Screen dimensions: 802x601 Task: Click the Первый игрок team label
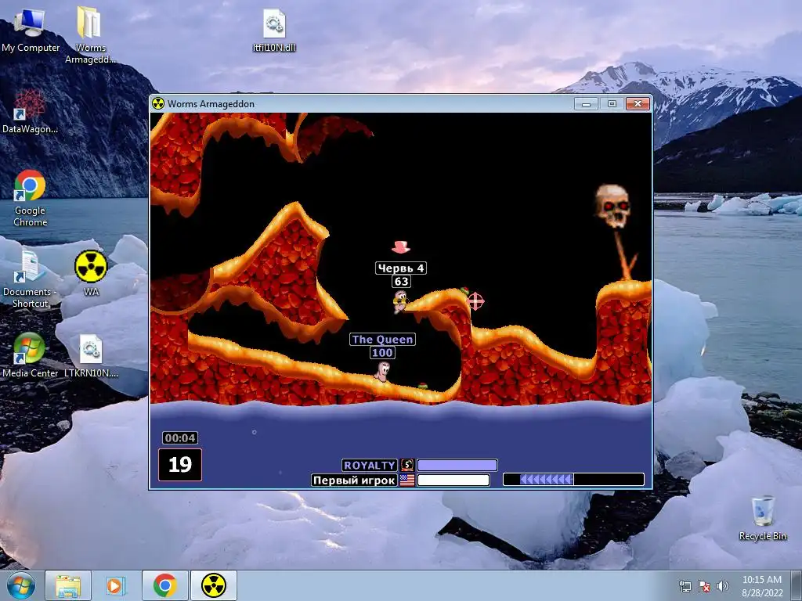coord(354,480)
